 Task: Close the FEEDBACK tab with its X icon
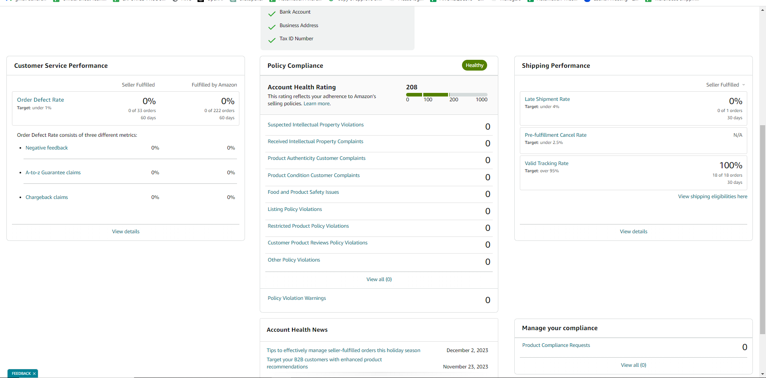[34, 374]
